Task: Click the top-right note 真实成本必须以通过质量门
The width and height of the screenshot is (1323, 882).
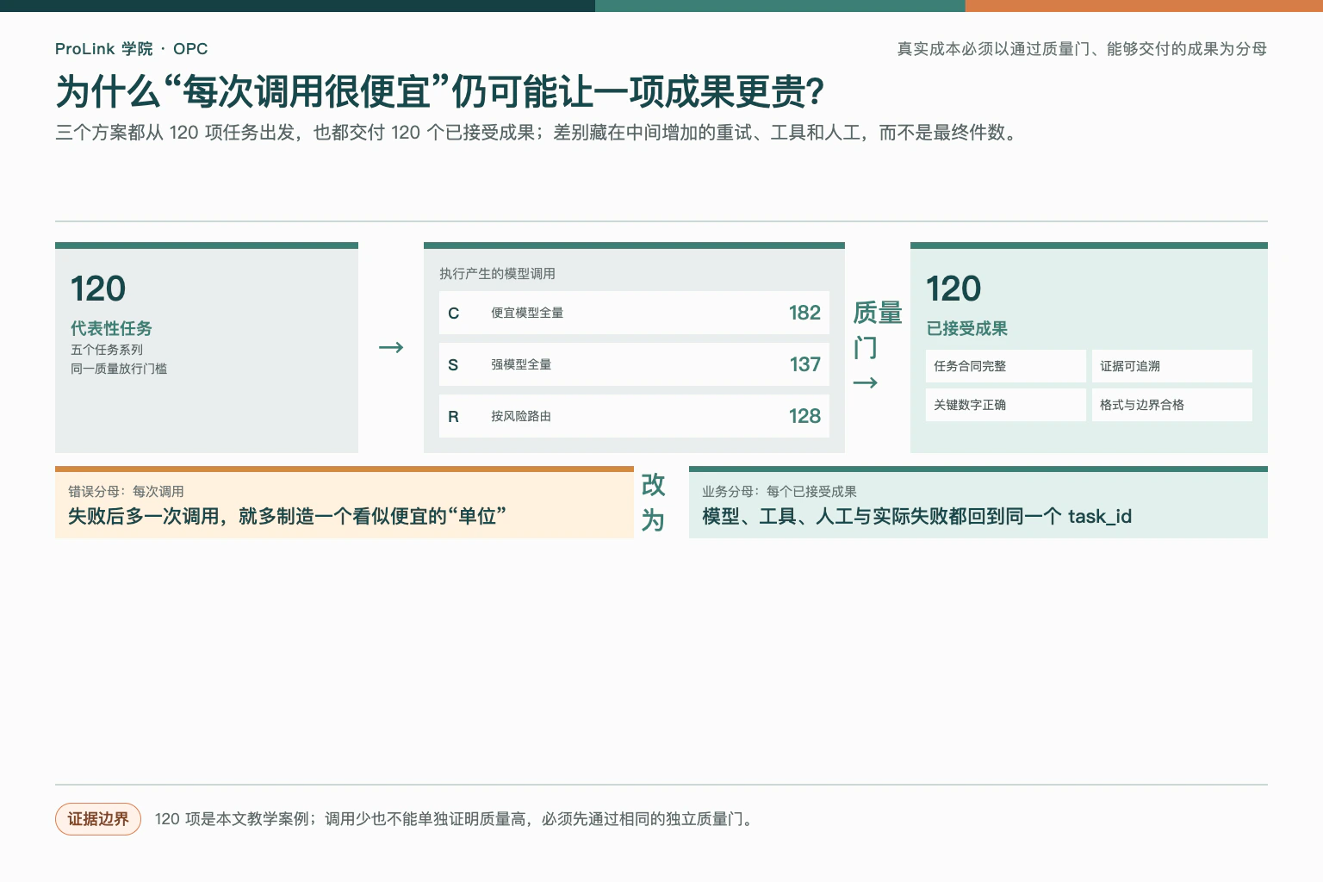Action: coord(1082,49)
